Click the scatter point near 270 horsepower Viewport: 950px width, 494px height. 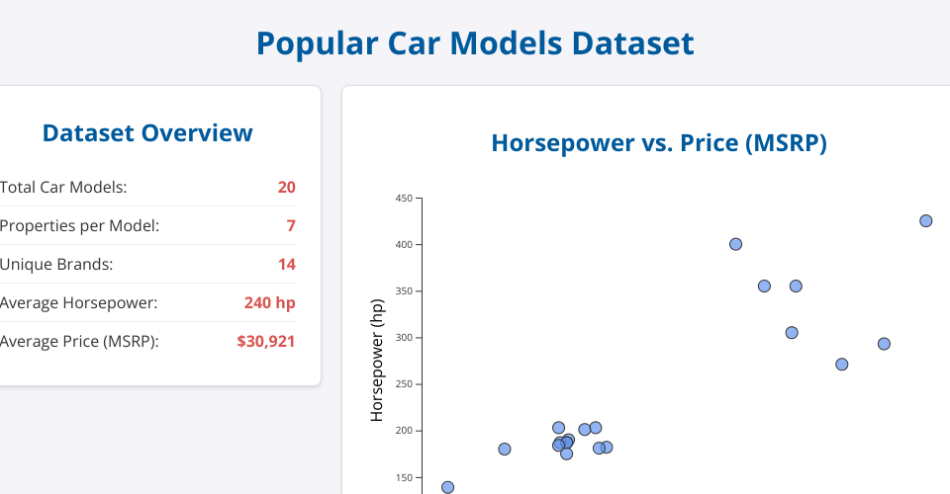[841, 365]
